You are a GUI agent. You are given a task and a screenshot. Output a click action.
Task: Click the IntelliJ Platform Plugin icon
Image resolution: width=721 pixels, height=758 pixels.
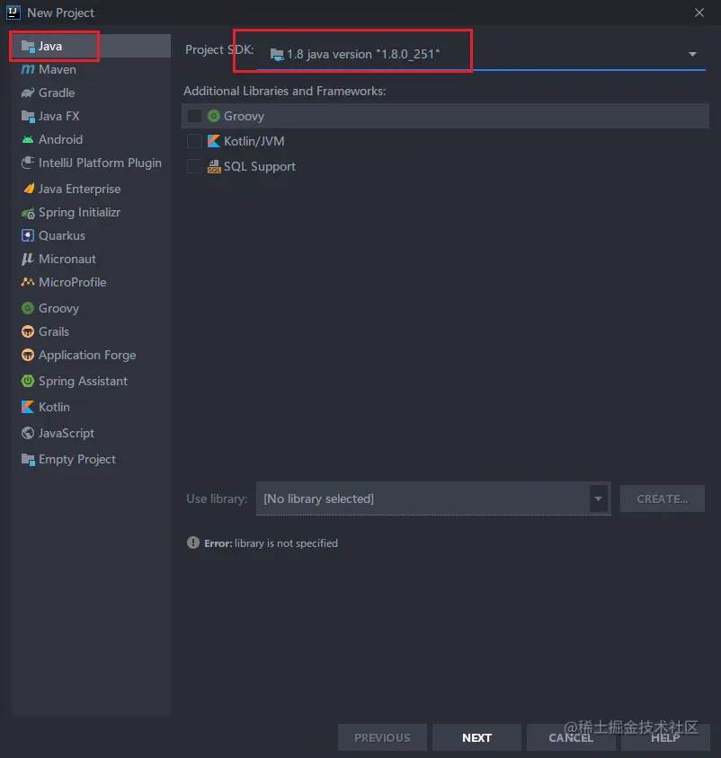[x=28, y=163]
